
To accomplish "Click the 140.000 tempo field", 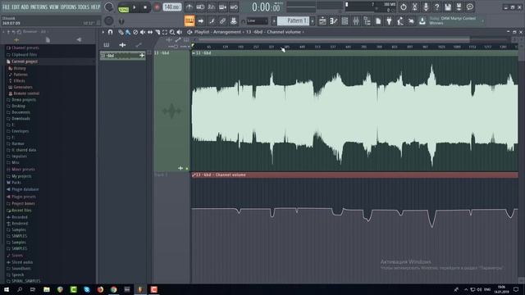I will pyautogui.click(x=172, y=7).
